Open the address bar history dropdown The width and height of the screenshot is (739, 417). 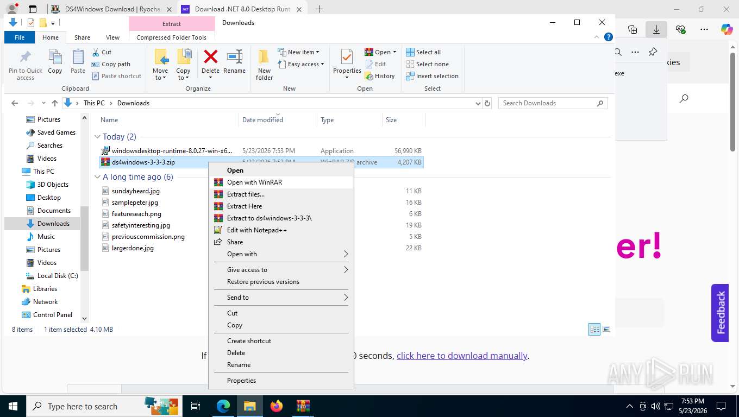pos(478,103)
